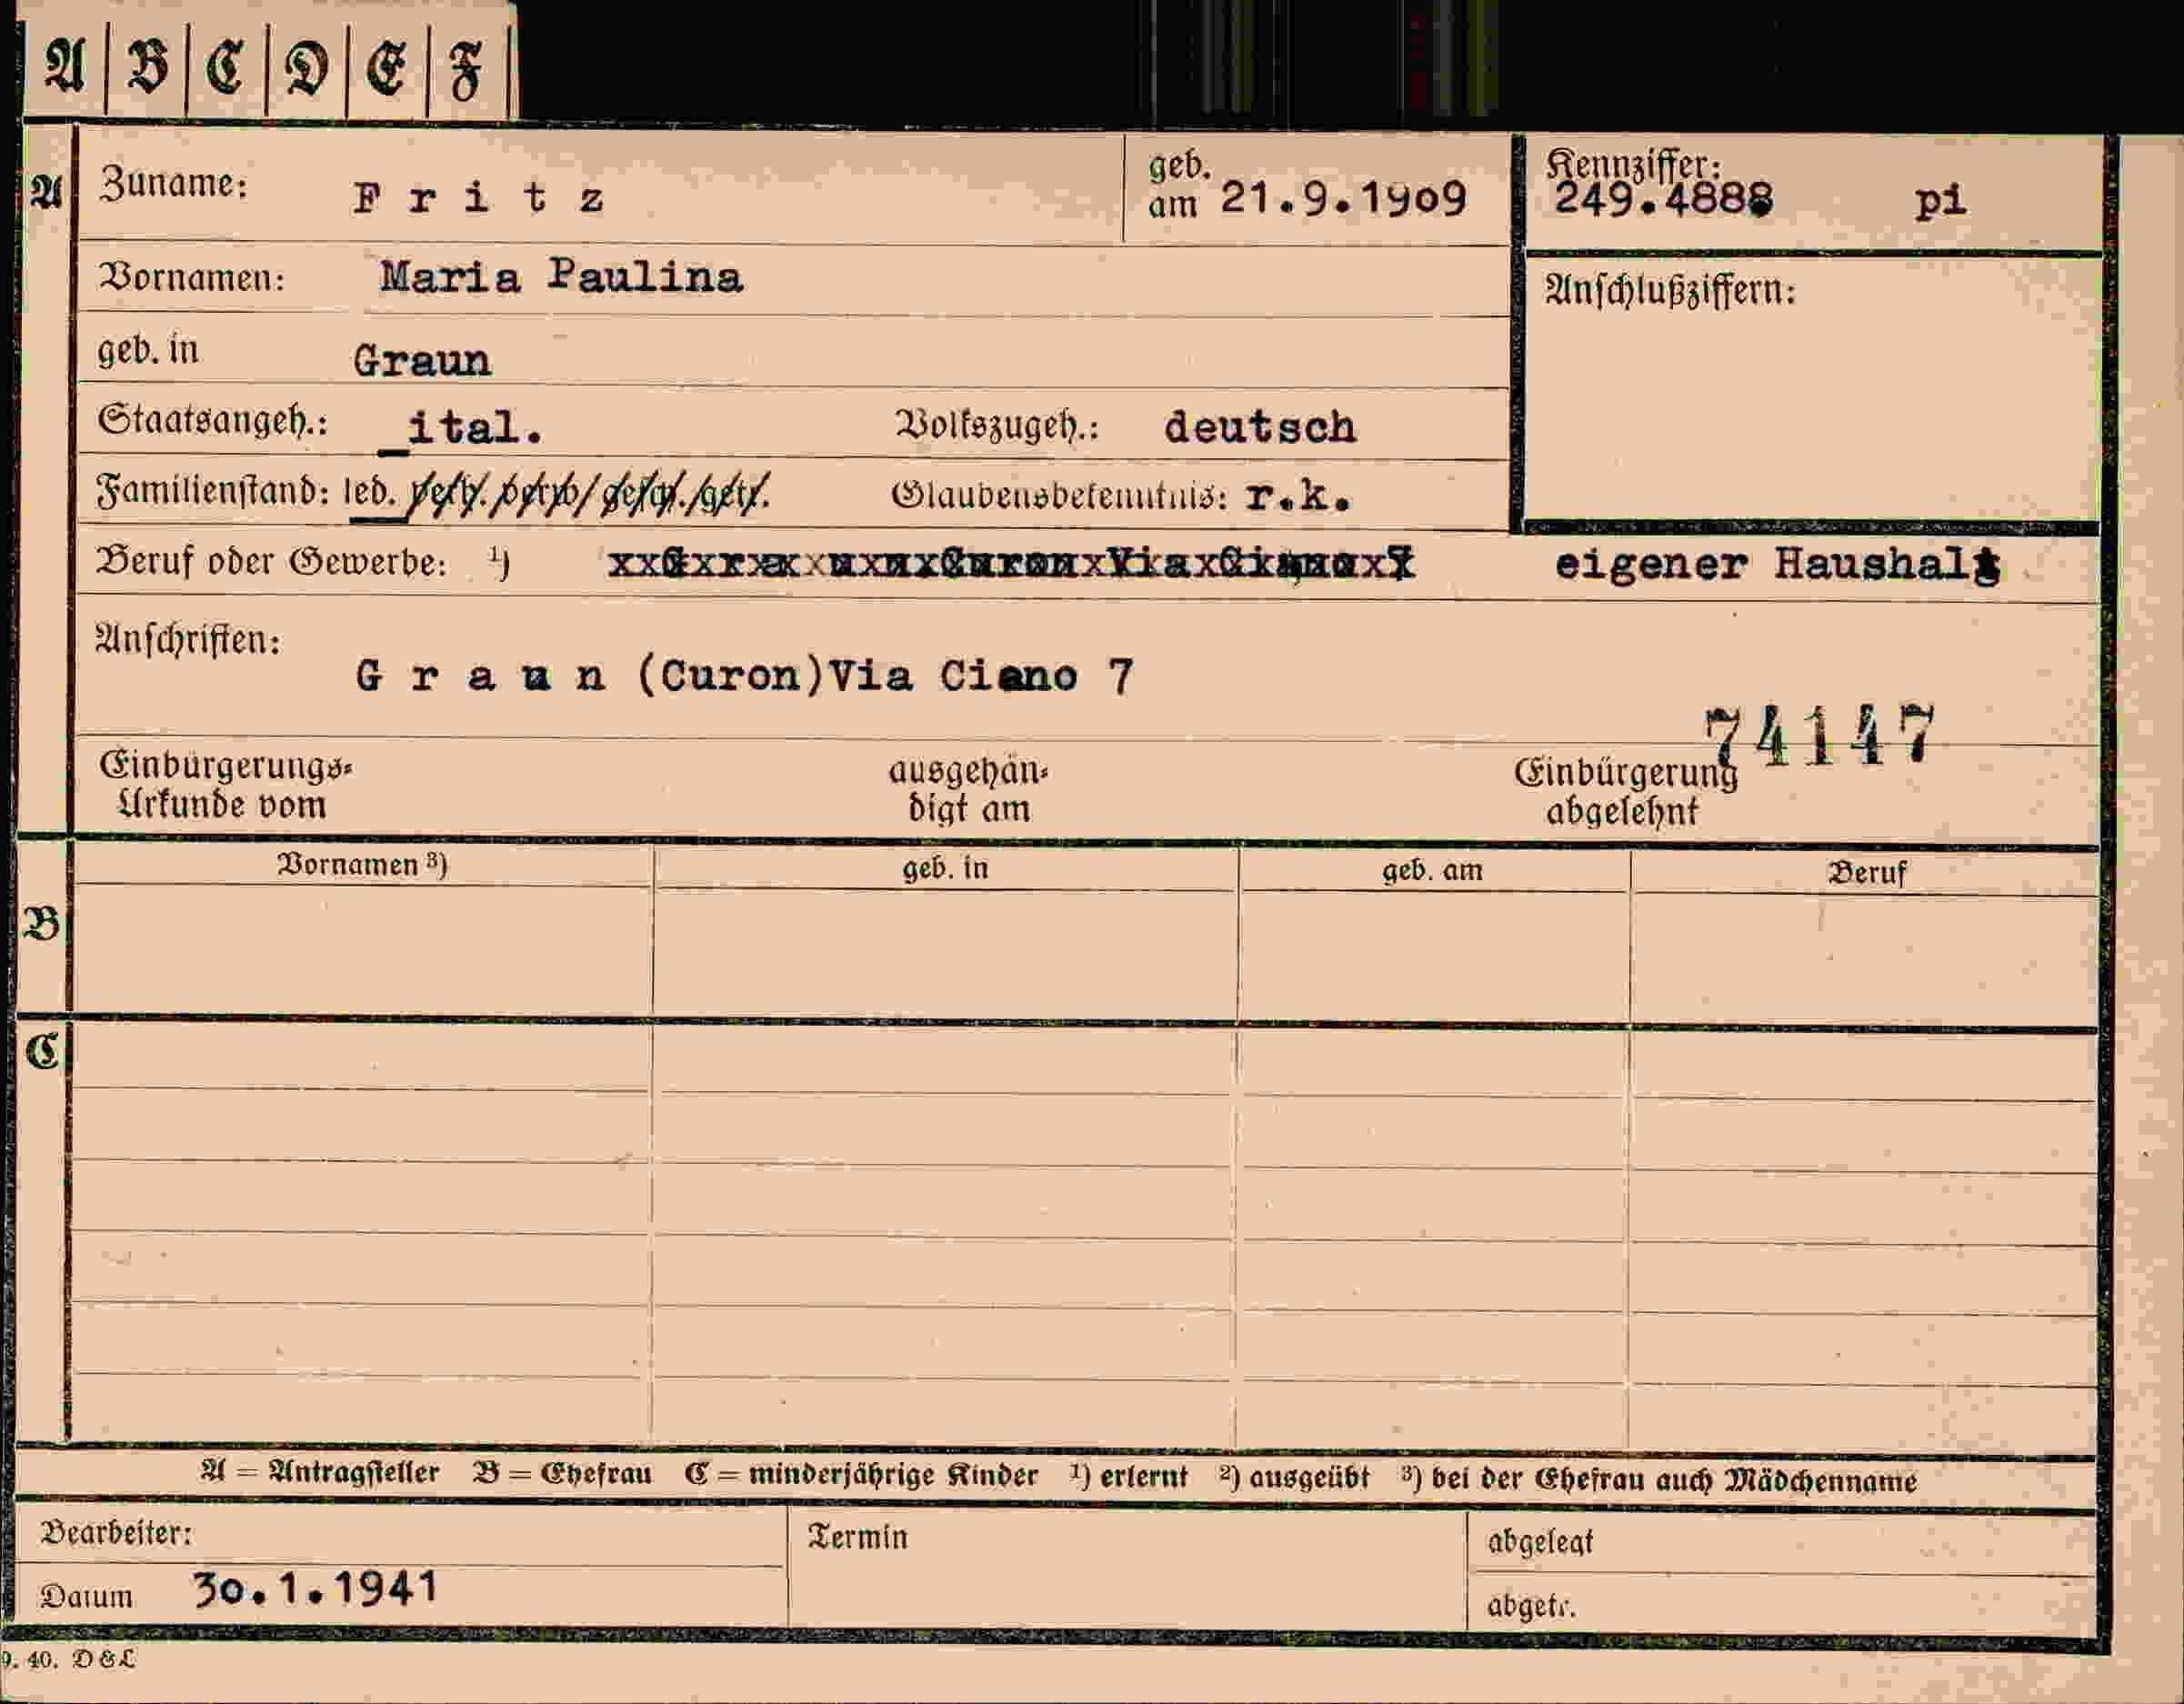Click the 'abgelegt' label
The image size is (2184, 1704).
point(1540,1542)
